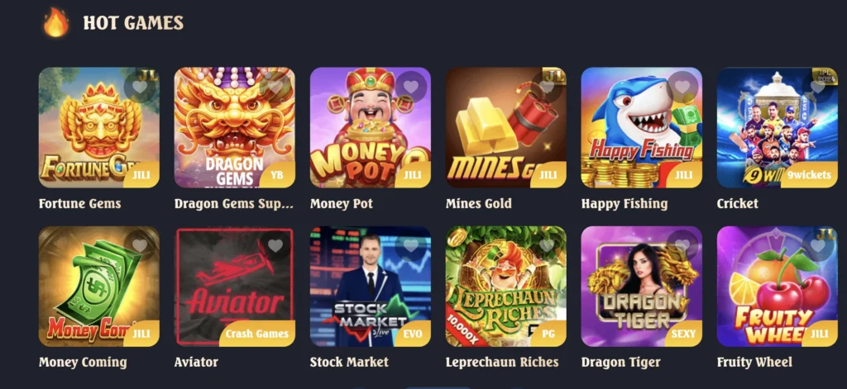This screenshot has width=847, height=389.
Task: Favorite Fortune Gems with its heart icon
Action: pyautogui.click(x=140, y=87)
